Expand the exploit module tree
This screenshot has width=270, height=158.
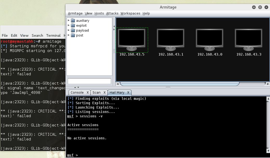pos(69,25)
